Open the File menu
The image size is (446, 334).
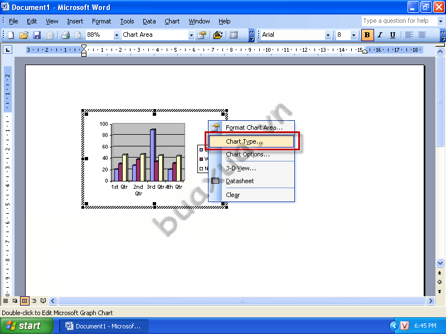pos(13,21)
